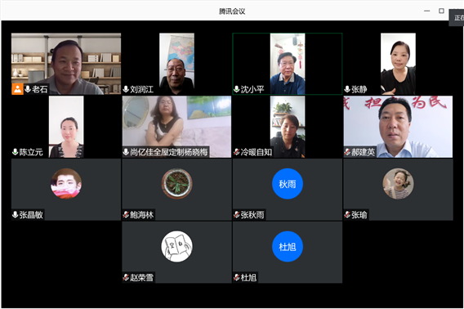
Task: Click the microphone icon next to 张静
Action: tap(347, 89)
